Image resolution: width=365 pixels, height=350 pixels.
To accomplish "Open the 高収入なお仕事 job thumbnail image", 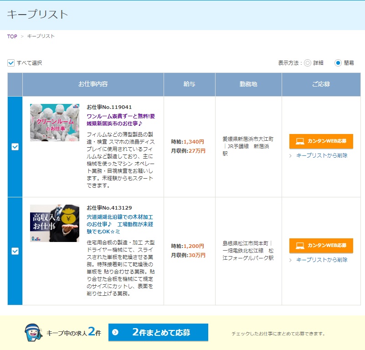I will coord(55,223).
